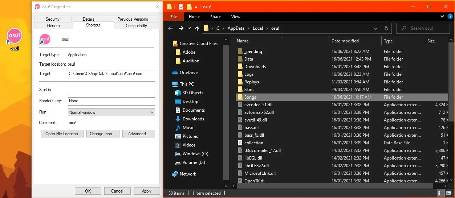Click the Start in field
The width and height of the screenshot is (455, 198).
point(111,90)
